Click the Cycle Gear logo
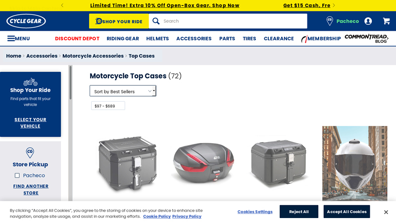The height and width of the screenshot is (223, 396). tap(26, 21)
